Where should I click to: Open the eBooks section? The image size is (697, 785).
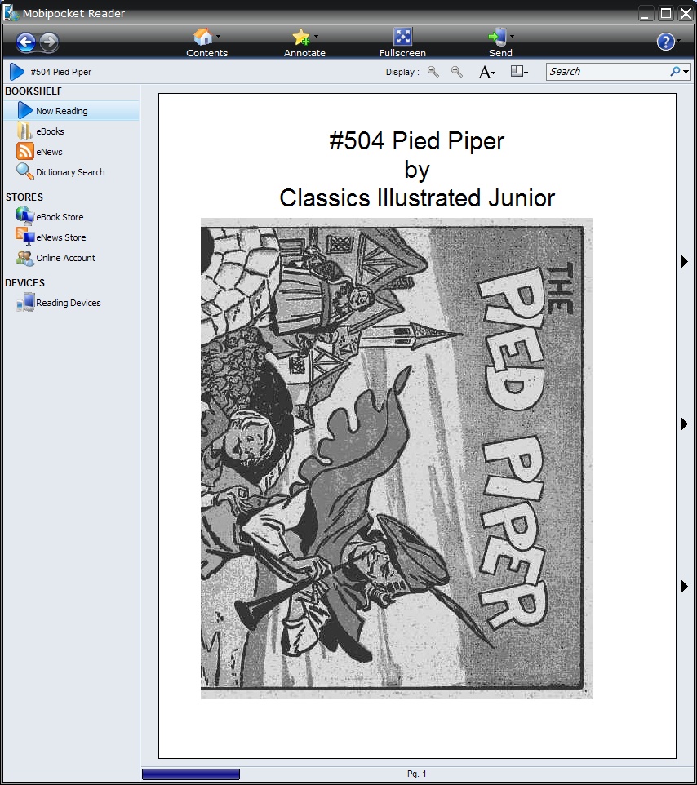tap(50, 131)
